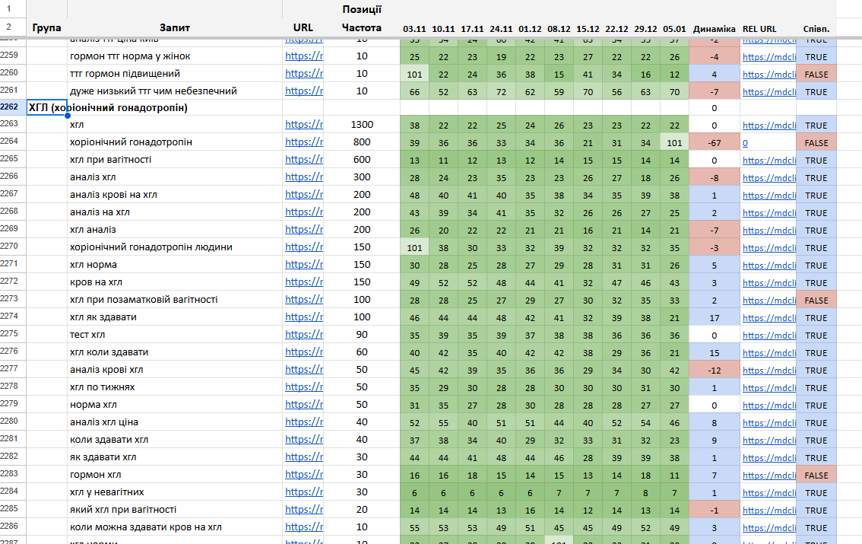Click REL URL link in 'тест хгл' row
This screenshot has height=544, width=862.
(x=768, y=335)
